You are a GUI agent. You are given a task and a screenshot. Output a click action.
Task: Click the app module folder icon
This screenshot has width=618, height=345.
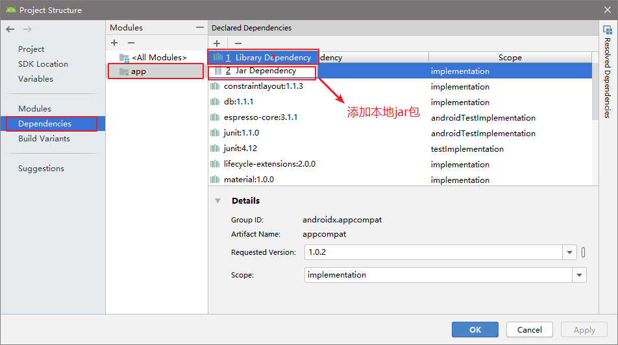tap(124, 72)
